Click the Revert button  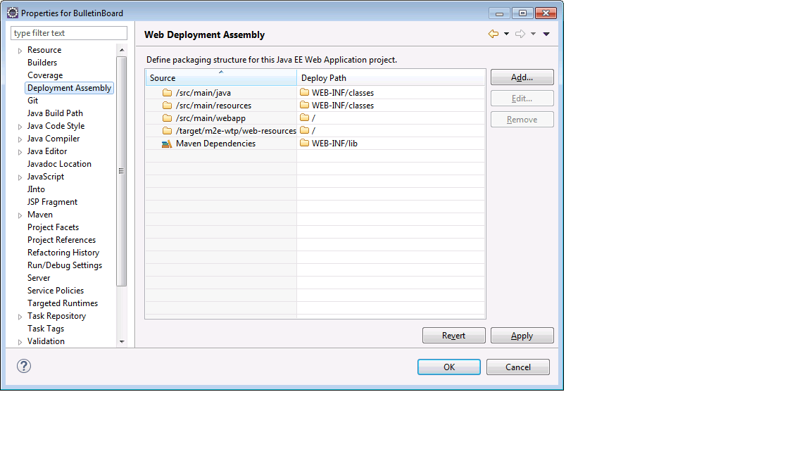click(x=453, y=336)
